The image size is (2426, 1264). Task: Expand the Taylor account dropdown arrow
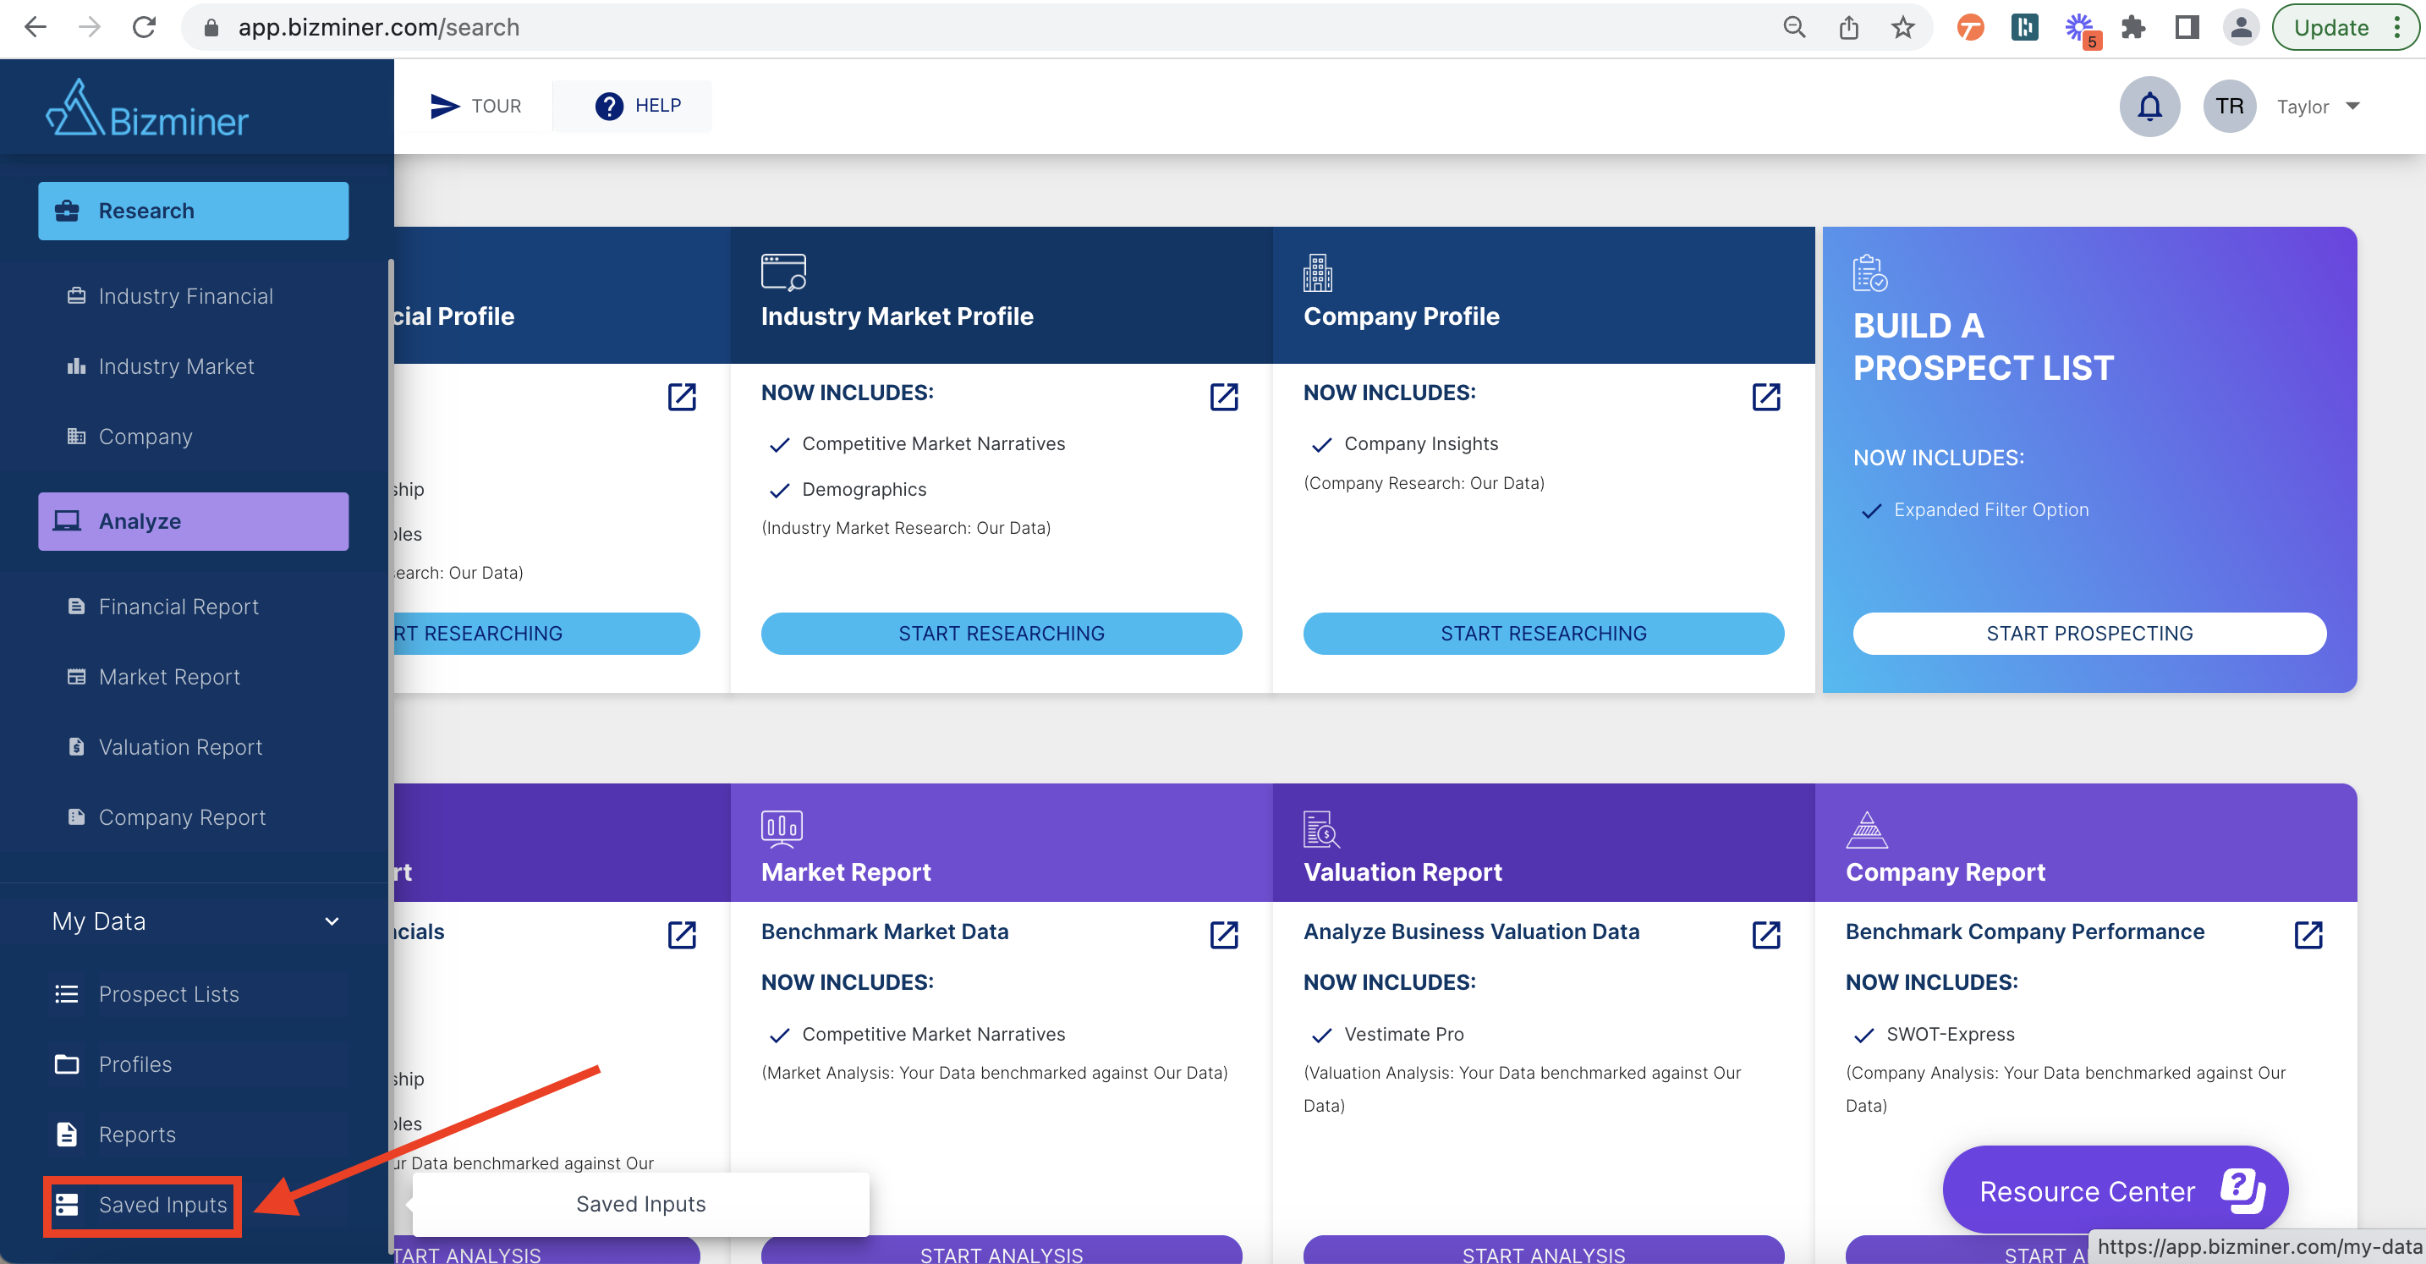coord(2352,107)
